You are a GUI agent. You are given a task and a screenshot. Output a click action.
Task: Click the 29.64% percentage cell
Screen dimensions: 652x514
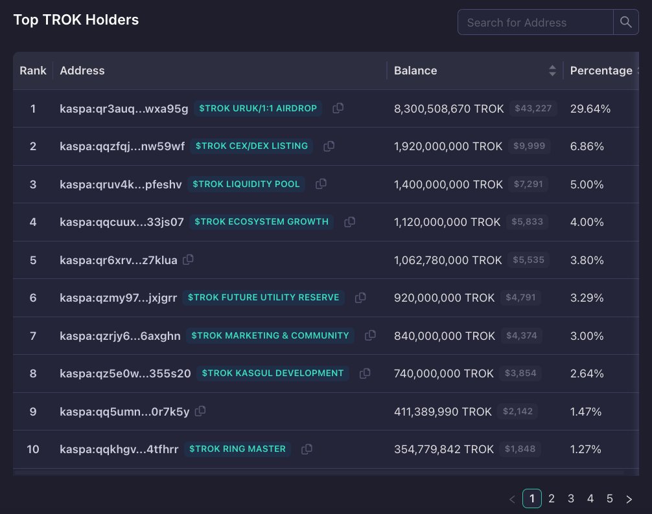coord(590,109)
